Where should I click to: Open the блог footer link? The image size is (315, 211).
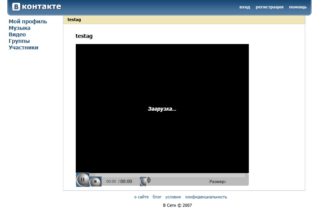[x=157, y=197]
